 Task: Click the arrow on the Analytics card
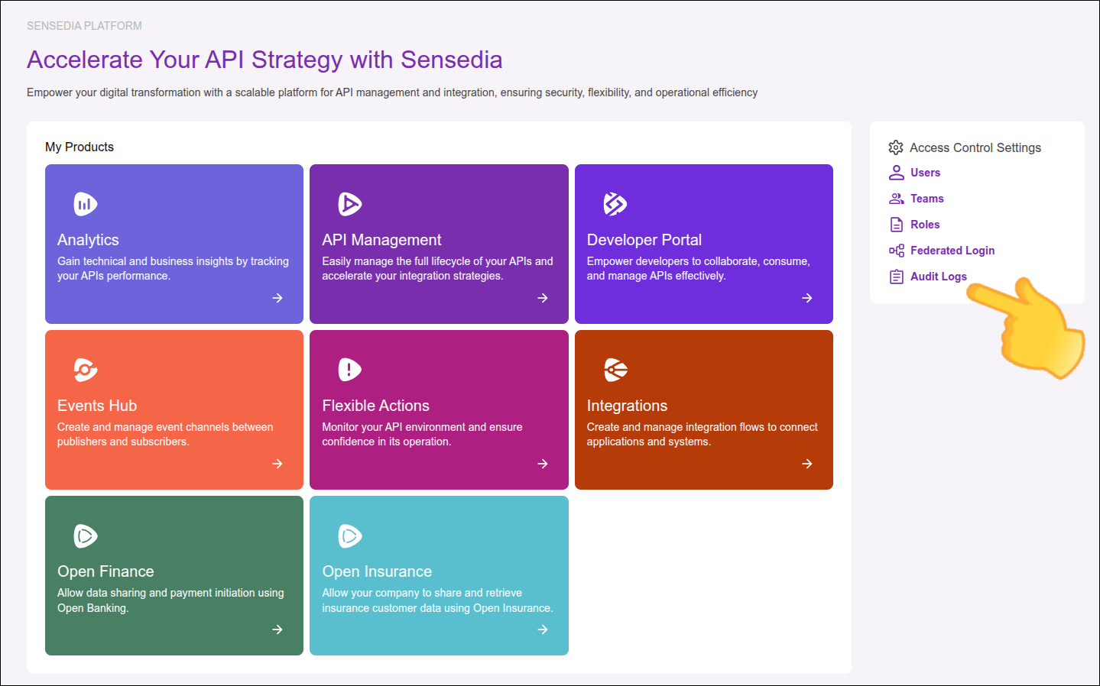(277, 298)
